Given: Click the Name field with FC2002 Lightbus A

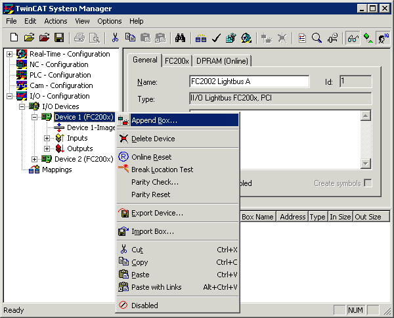Looking at the screenshot, I should [250, 81].
